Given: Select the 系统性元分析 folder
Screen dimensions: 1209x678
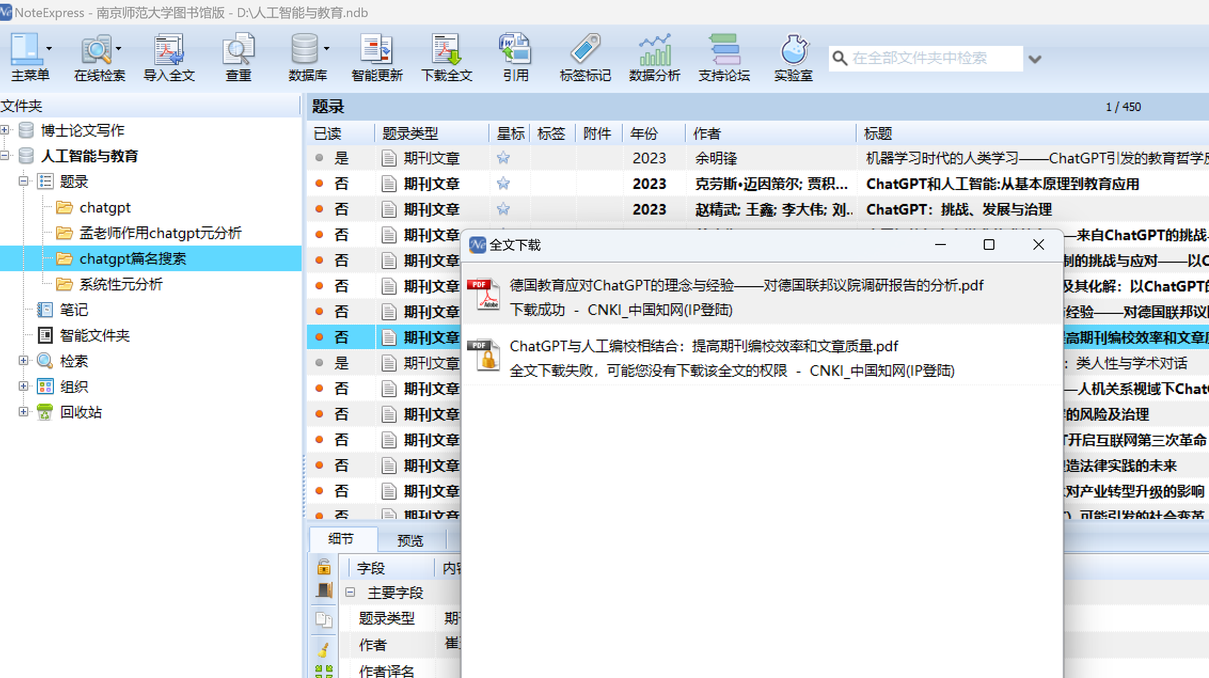Looking at the screenshot, I should (121, 284).
